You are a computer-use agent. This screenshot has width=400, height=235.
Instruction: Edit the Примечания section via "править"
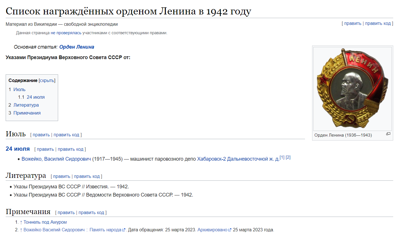point(66,213)
